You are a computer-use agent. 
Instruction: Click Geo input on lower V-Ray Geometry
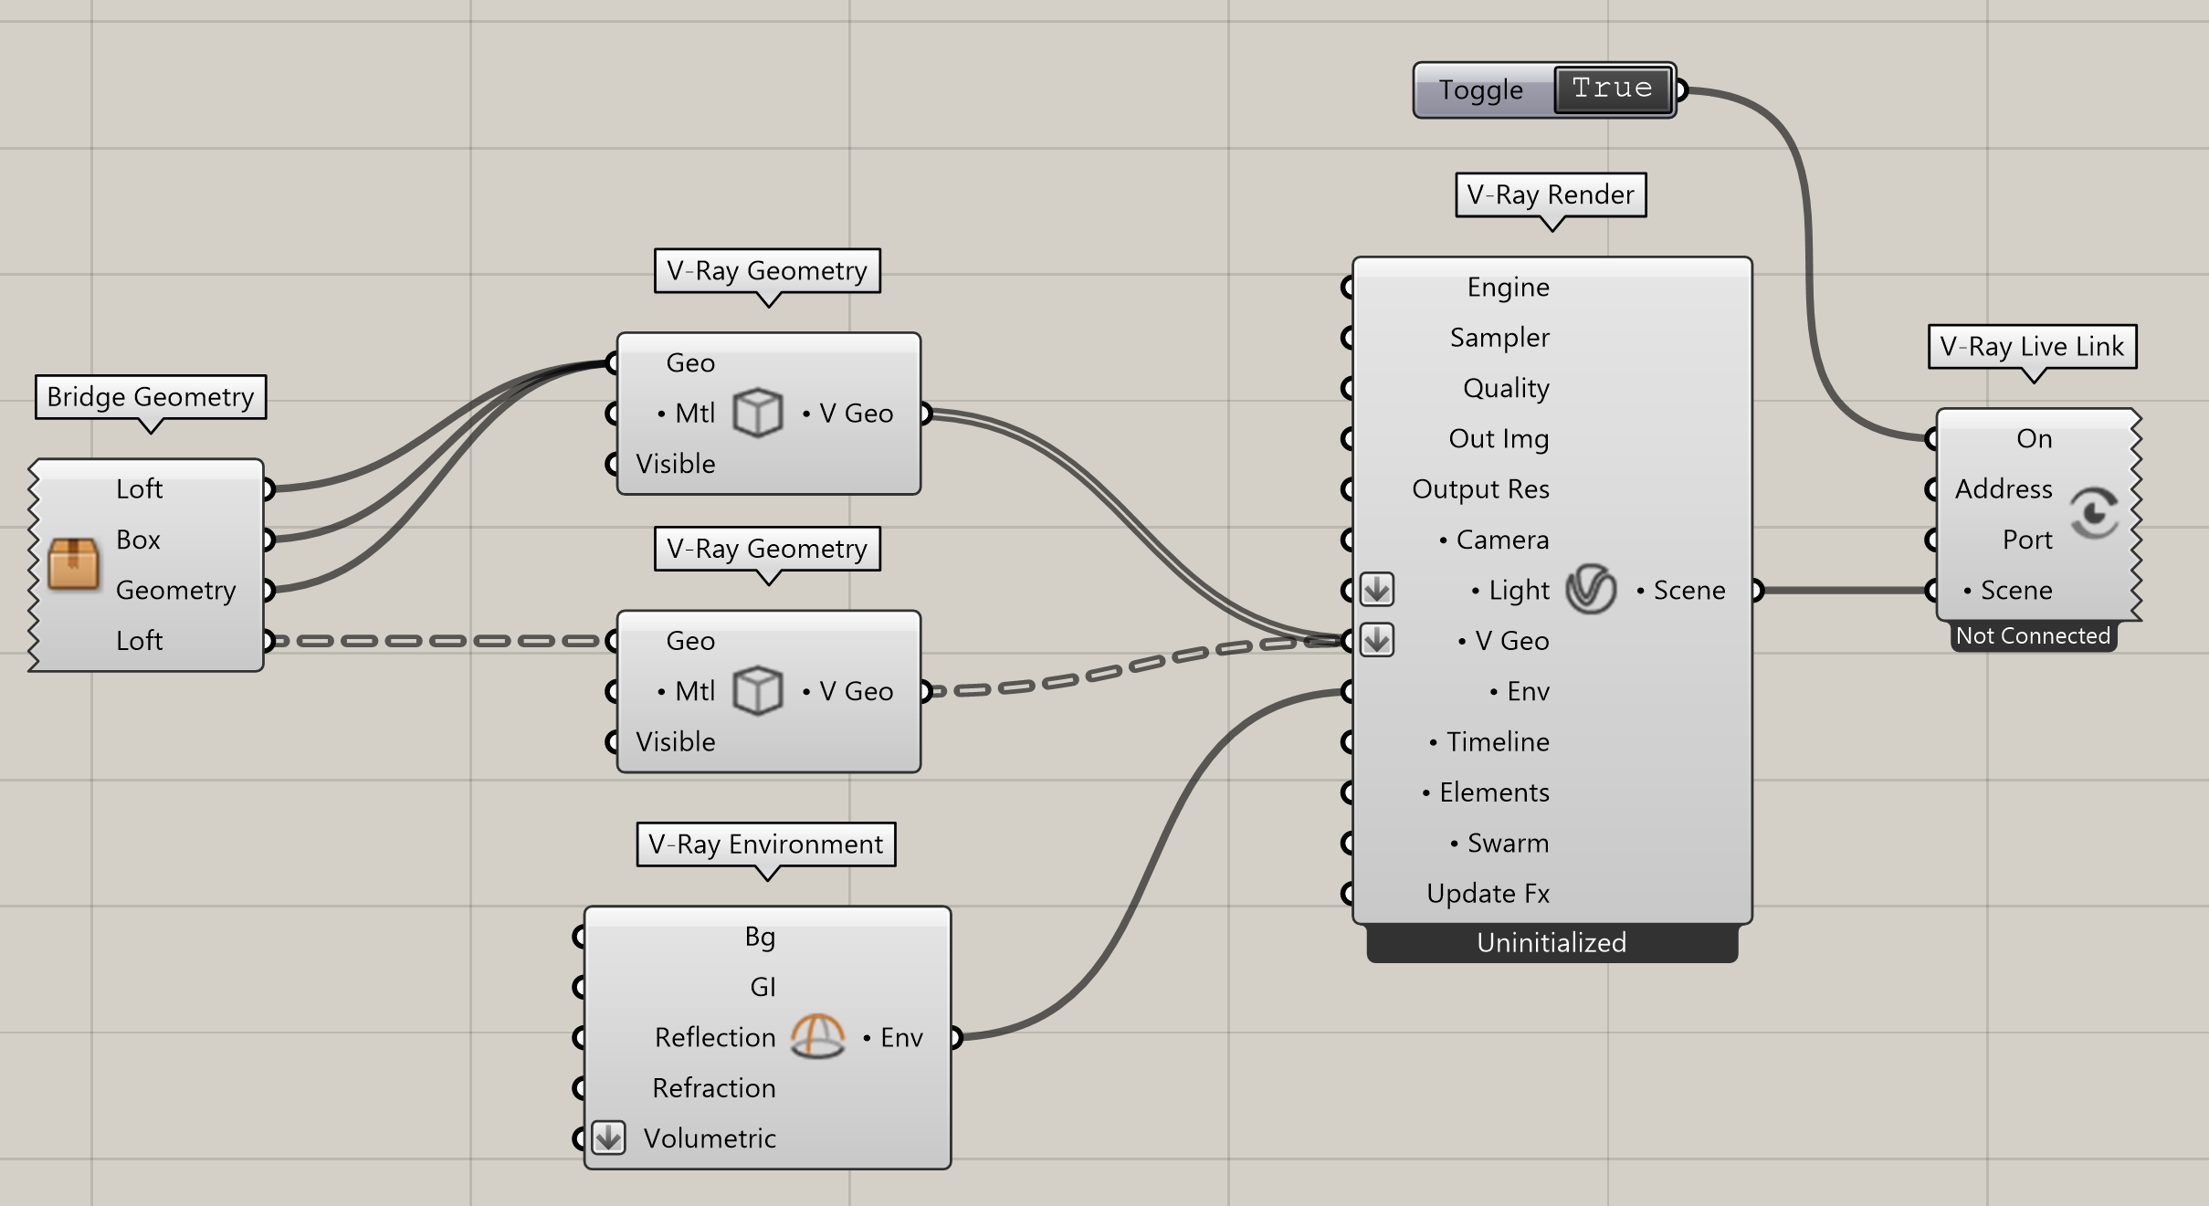[x=690, y=640]
